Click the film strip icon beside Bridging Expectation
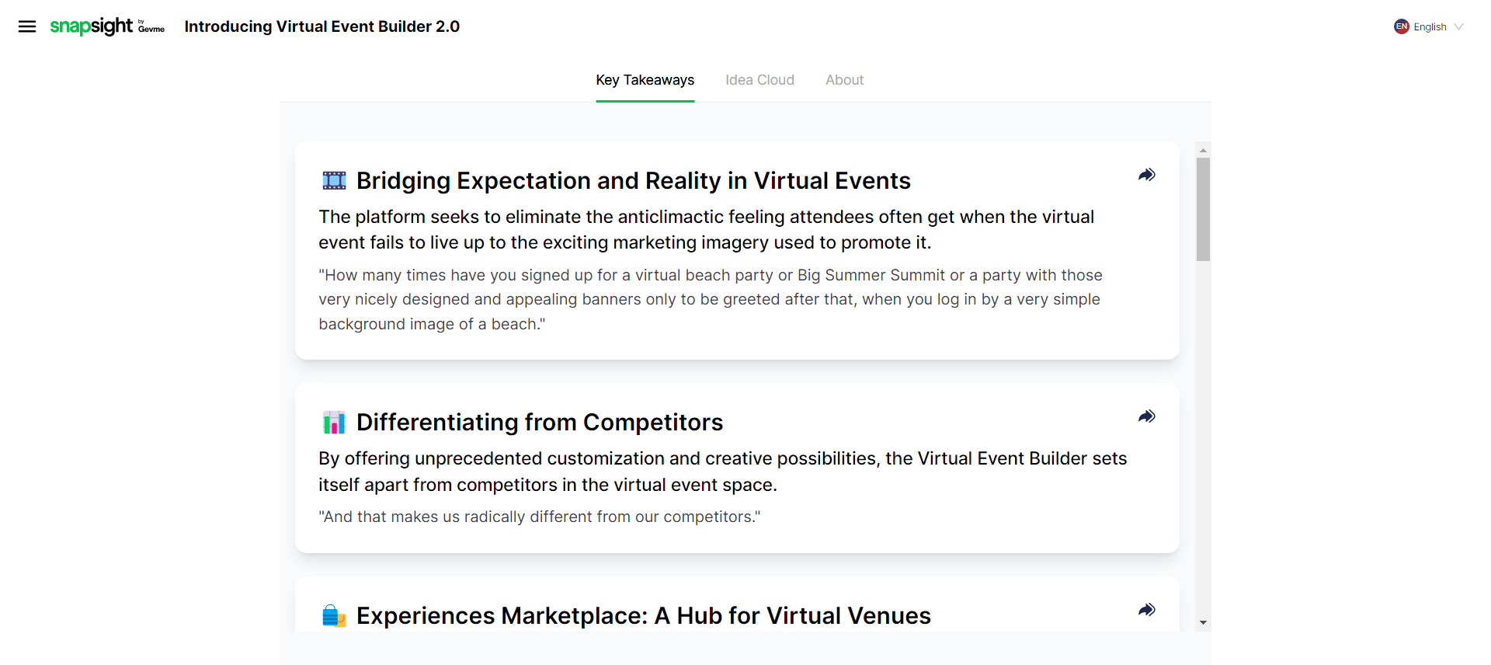Screen dimensions: 1491x665 click(334, 181)
